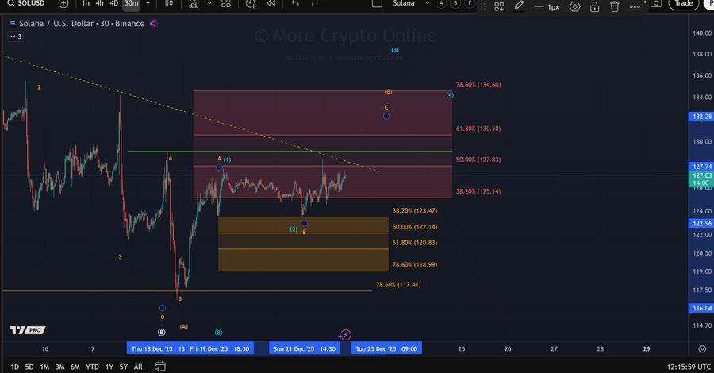Undo the last chart action
714x373 pixels.
[x=295, y=4]
